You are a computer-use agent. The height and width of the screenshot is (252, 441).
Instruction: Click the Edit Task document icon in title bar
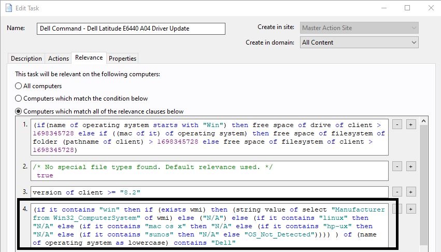point(9,8)
